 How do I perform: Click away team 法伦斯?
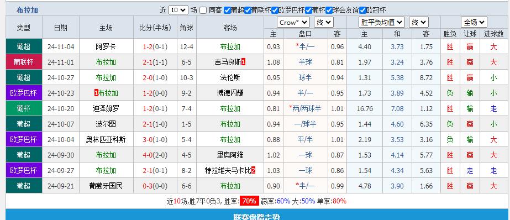(230, 77)
